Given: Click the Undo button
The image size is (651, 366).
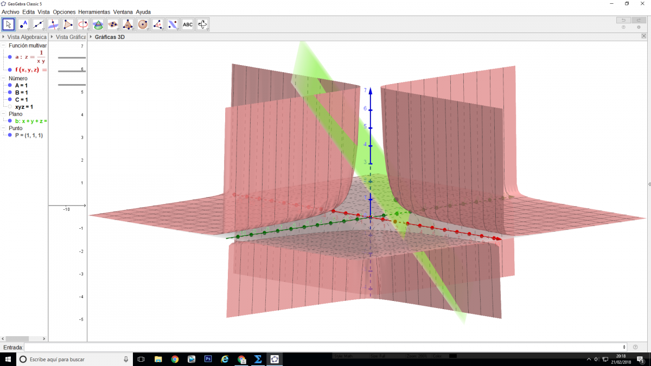Looking at the screenshot, I should click(x=623, y=20).
